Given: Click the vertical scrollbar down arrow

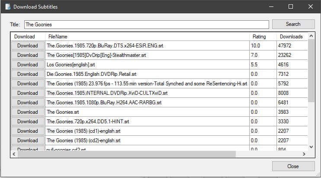Looking at the screenshot, I should click(x=311, y=147).
